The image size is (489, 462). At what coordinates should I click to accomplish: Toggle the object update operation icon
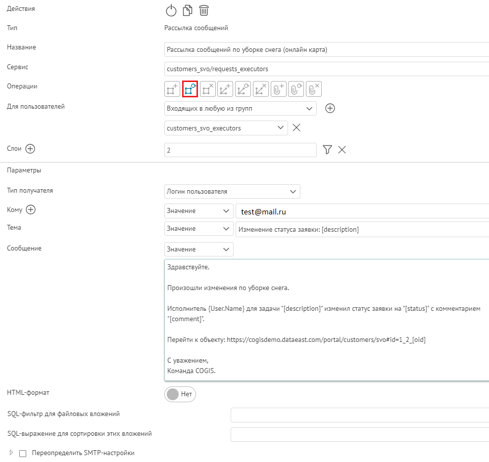point(190,89)
